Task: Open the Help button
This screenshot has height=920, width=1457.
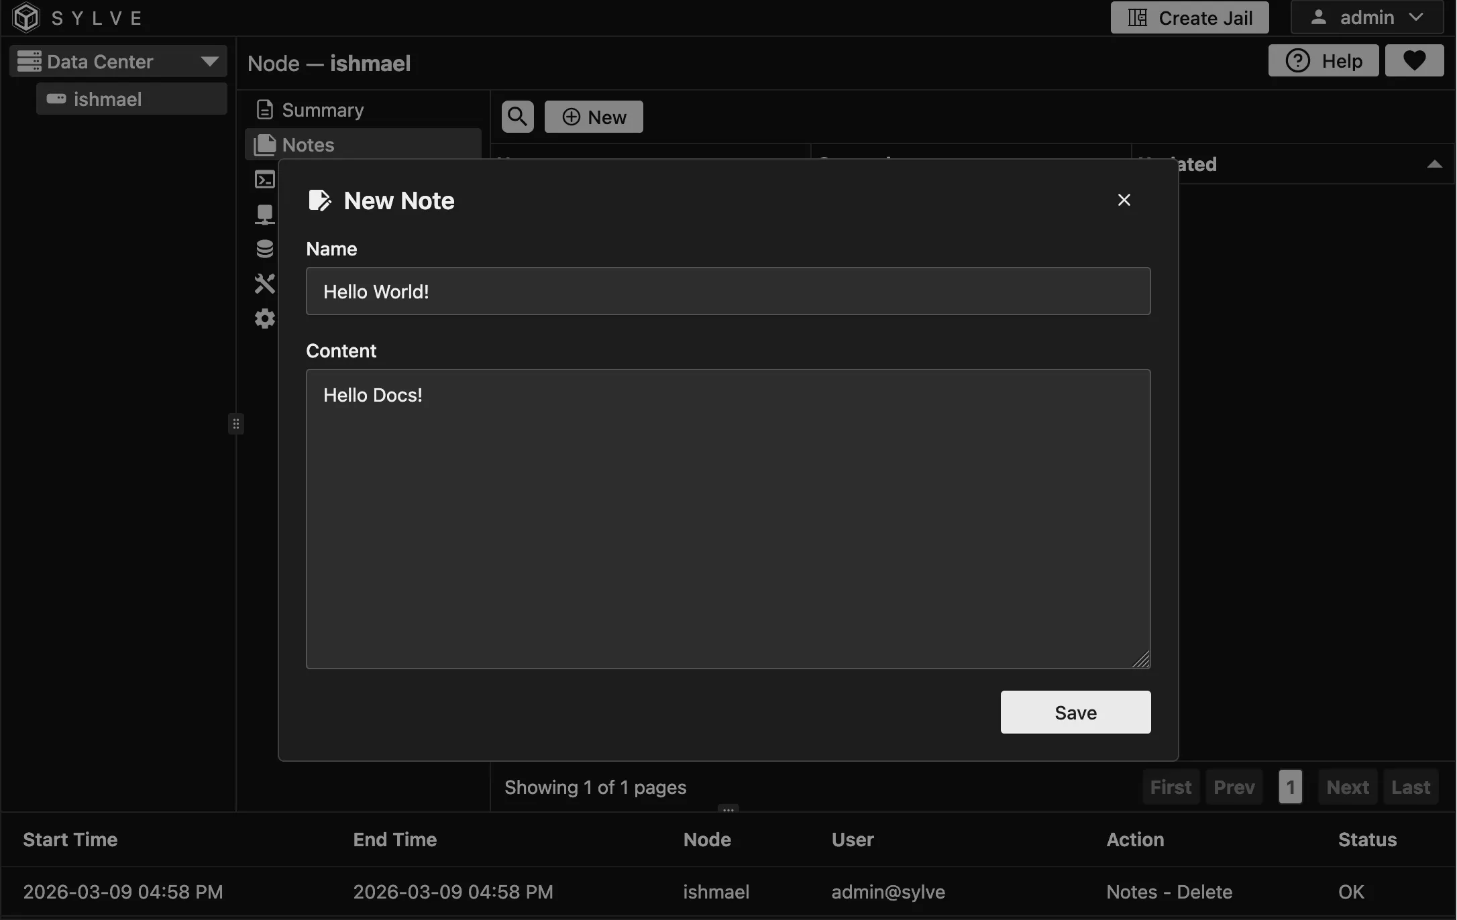Action: tap(1323, 61)
